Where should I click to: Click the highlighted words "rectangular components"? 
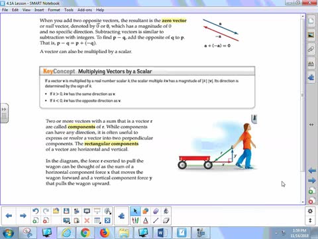click(111, 143)
